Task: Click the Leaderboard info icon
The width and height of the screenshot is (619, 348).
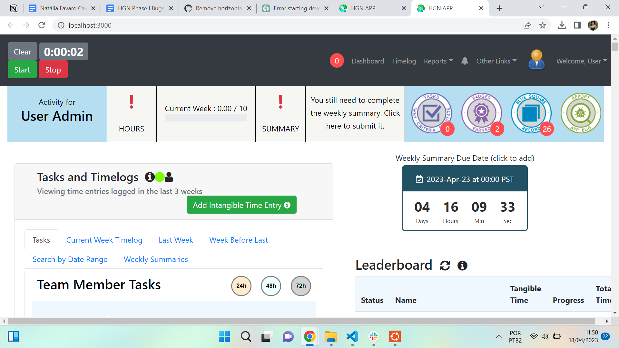Action: coord(462,266)
